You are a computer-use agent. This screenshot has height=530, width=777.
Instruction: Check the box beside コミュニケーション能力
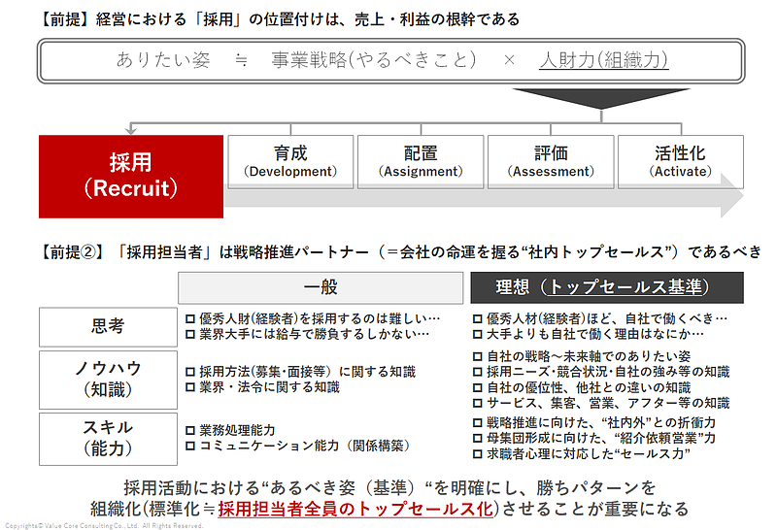(190, 446)
